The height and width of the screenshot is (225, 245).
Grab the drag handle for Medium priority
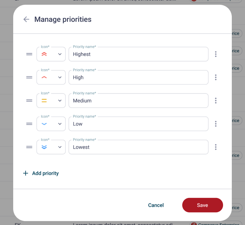pyautogui.click(x=29, y=101)
